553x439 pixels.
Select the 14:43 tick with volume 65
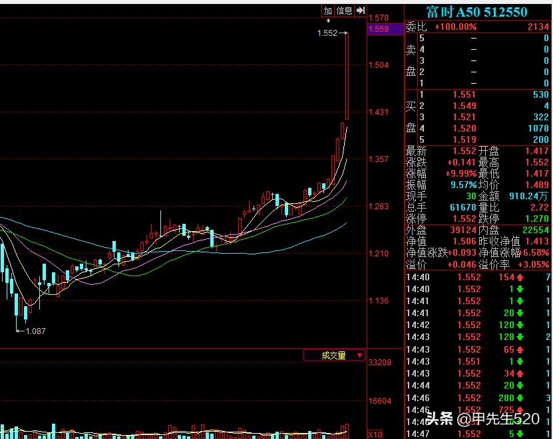[x=478, y=349]
